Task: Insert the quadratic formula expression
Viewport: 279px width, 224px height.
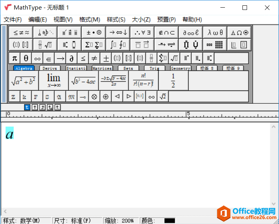Action: tap(113, 81)
